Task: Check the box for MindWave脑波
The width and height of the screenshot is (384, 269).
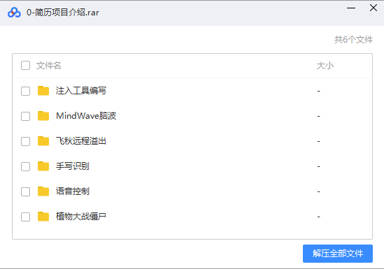Action: [x=25, y=117]
